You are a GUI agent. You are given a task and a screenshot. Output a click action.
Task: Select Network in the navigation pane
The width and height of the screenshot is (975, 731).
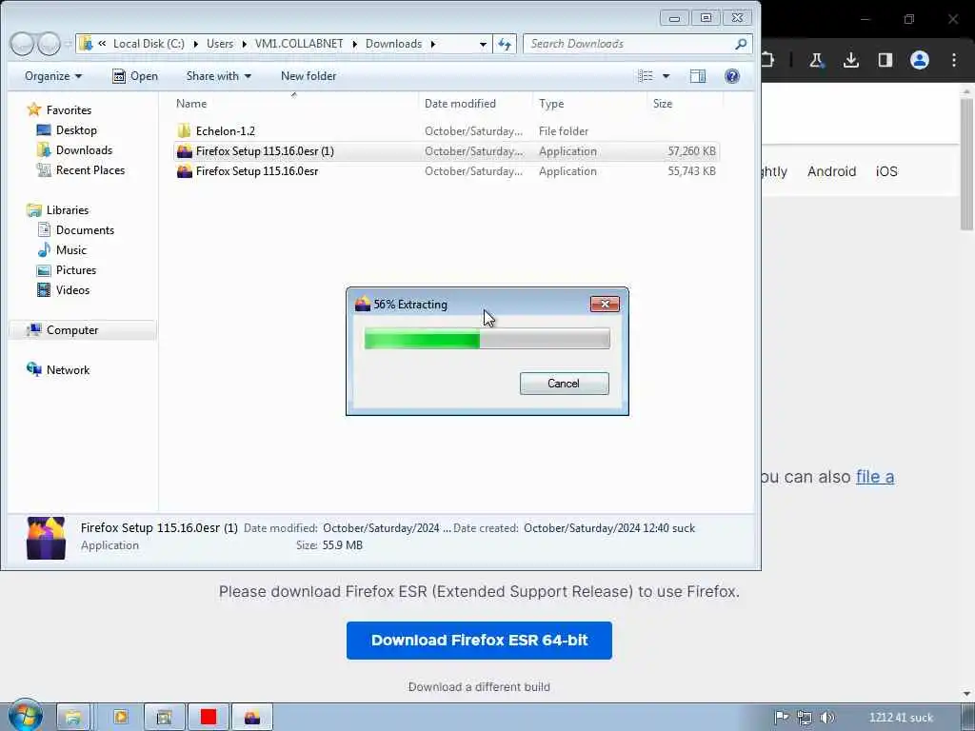[x=58, y=370]
